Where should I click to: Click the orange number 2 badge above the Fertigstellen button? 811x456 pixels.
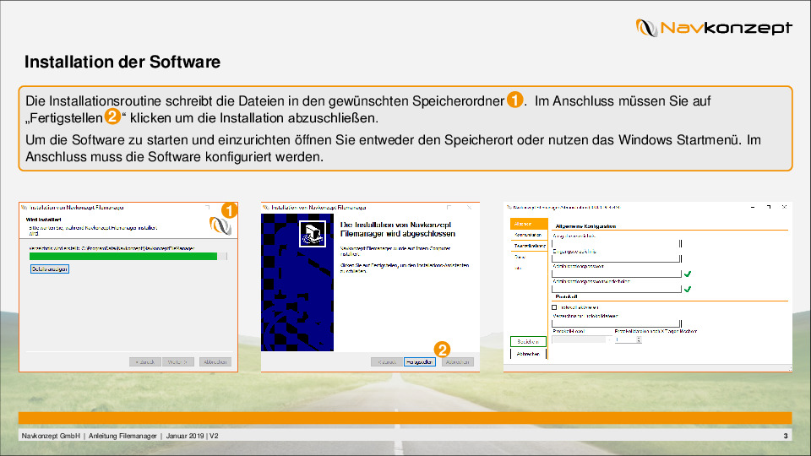pyautogui.click(x=443, y=349)
